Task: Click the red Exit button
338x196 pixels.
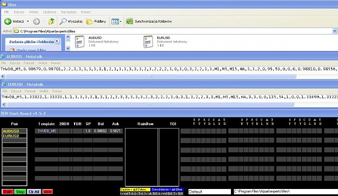Action: point(8,192)
